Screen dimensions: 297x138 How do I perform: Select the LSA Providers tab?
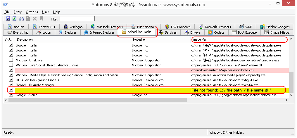pos(178,27)
